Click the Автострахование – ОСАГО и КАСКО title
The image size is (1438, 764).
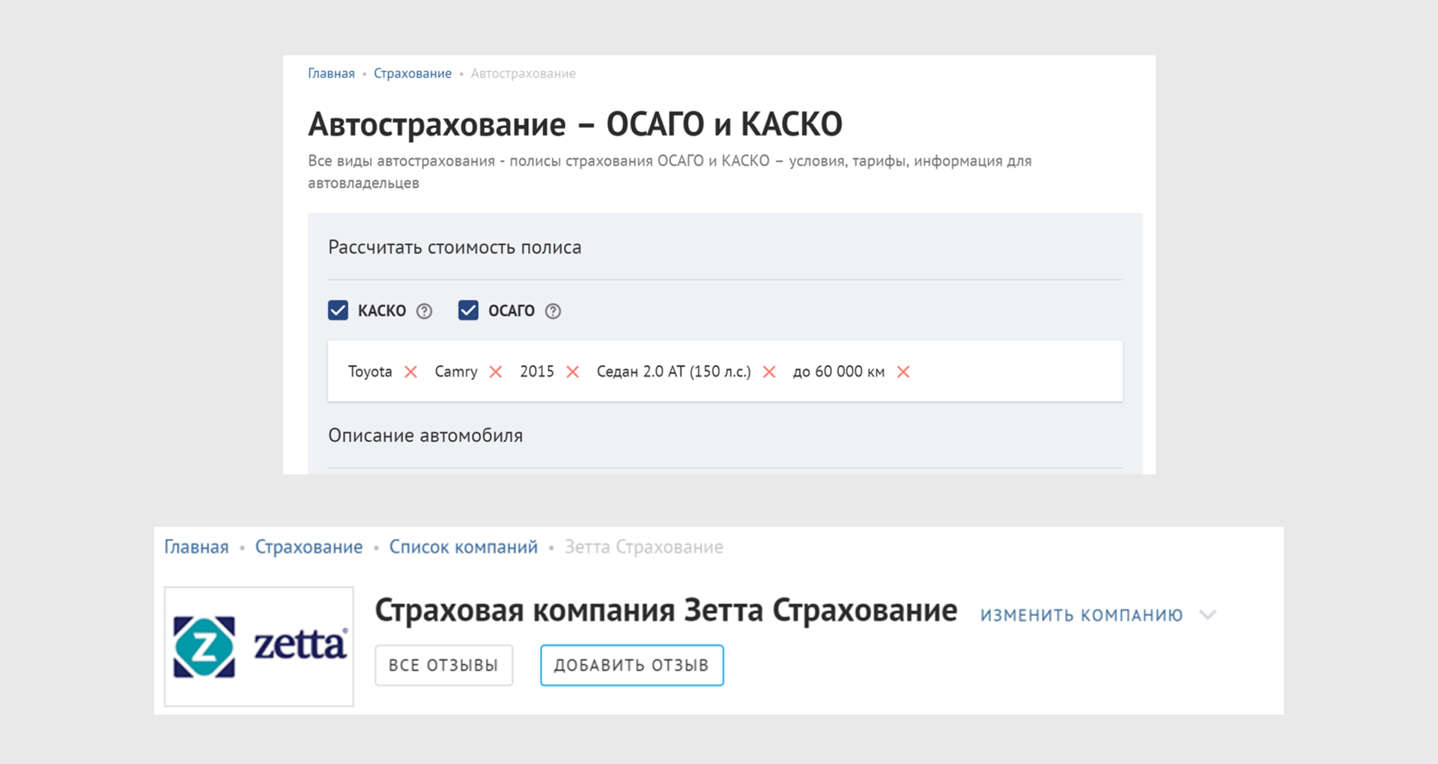pos(575,124)
